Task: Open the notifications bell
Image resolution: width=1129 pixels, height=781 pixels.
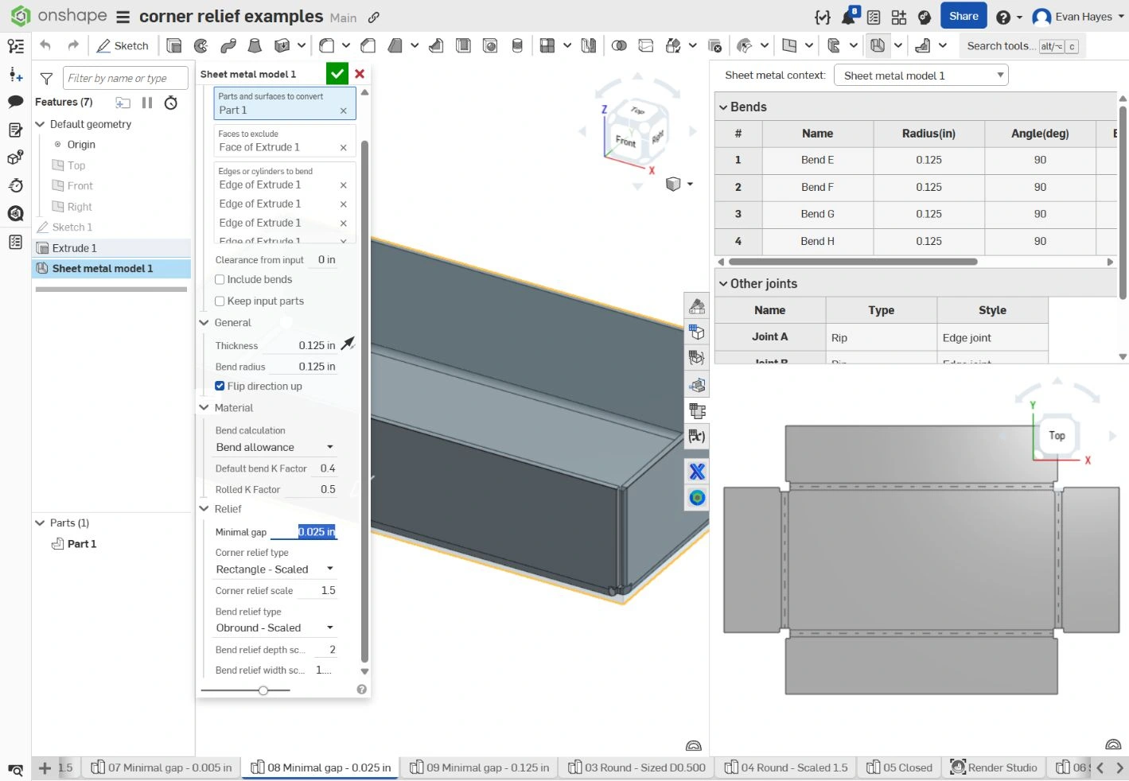Action: tap(849, 16)
